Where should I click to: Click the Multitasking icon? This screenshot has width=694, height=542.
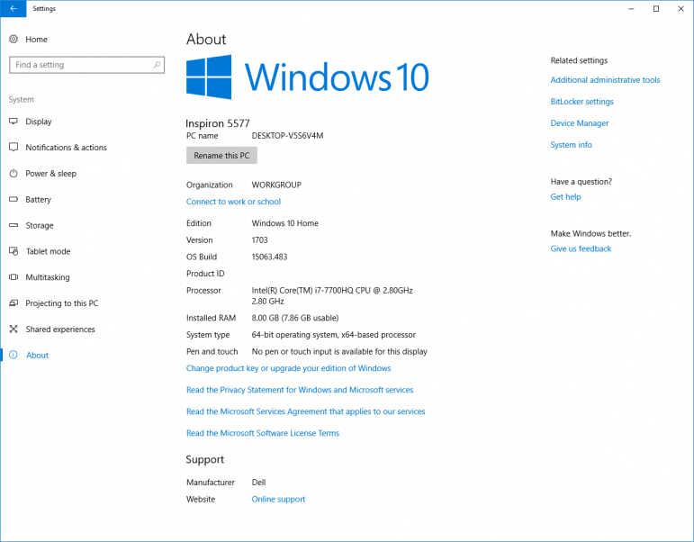coord(14,277)
